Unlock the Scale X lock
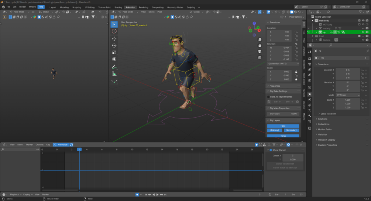The height and width of the screenshot is (201, 371). [x=296, y=72]
